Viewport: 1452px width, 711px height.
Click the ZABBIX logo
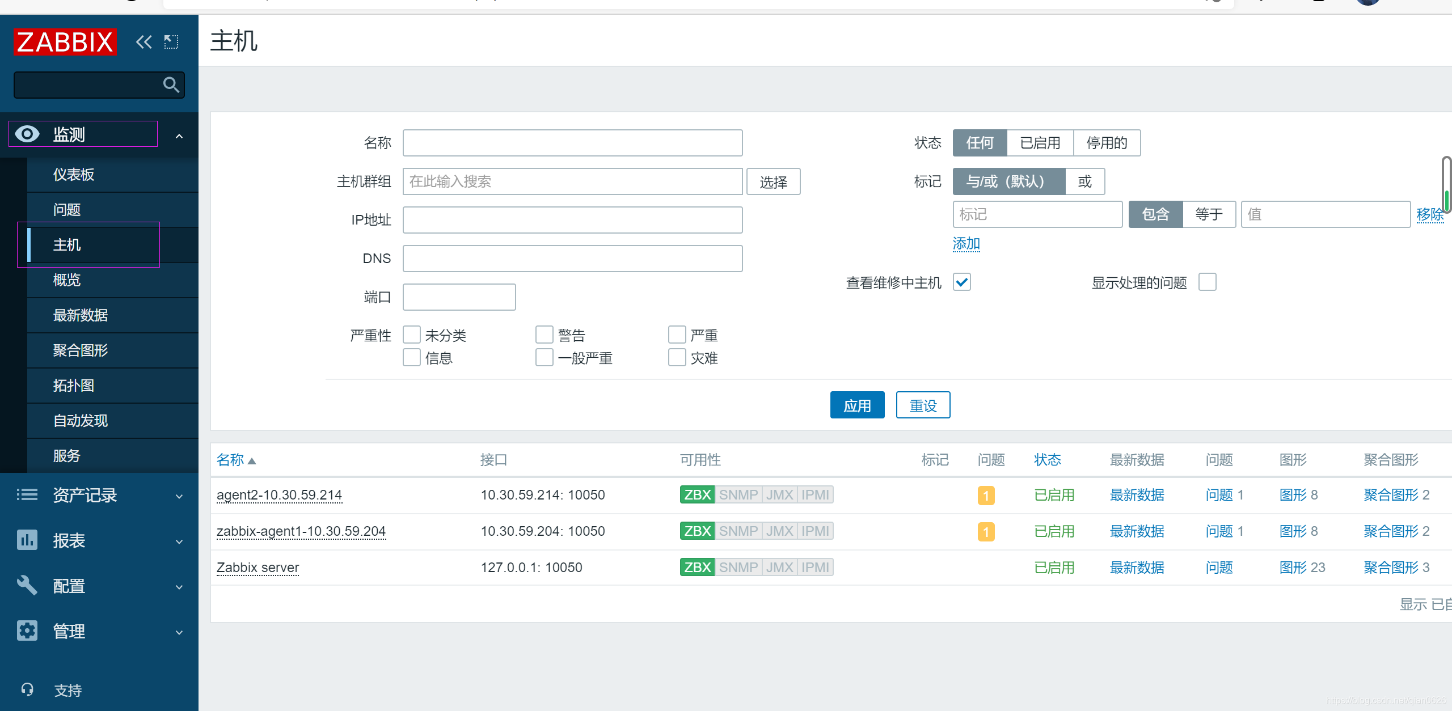click(65, 42)
